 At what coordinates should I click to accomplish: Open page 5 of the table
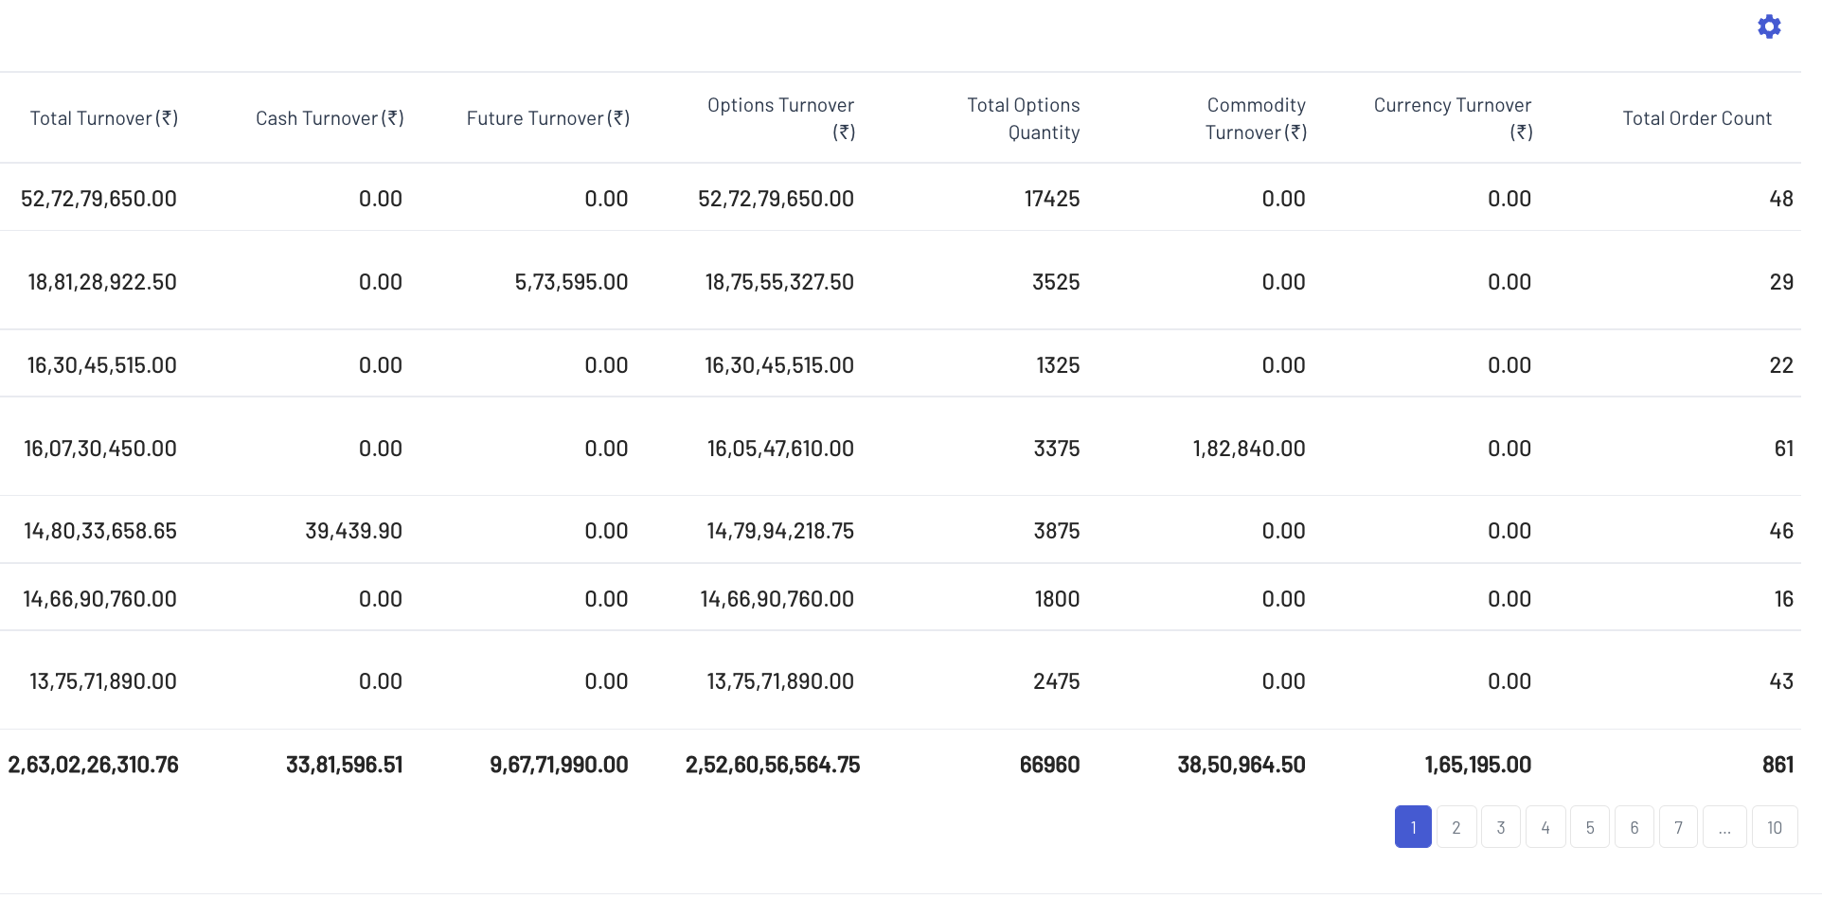1589,827
